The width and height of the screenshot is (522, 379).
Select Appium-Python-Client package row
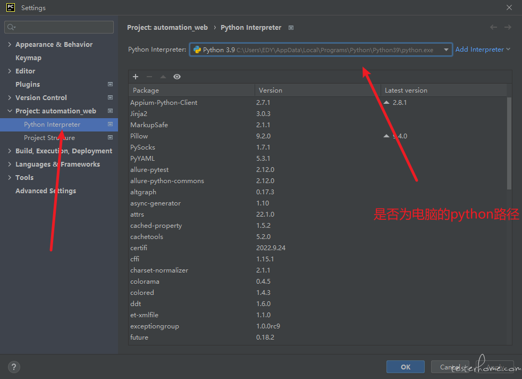318,103
